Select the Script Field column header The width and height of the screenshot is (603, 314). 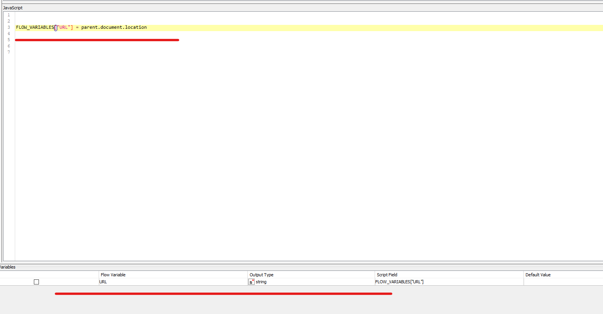click(x=387, y=275)
